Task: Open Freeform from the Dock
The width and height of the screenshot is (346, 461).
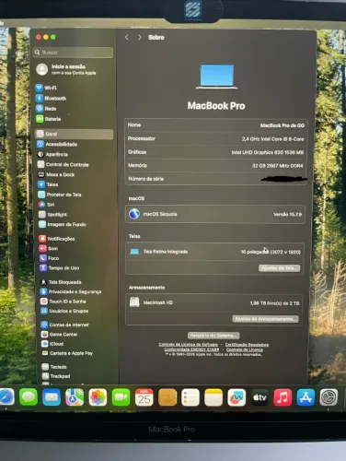Action: coord(236,397)
